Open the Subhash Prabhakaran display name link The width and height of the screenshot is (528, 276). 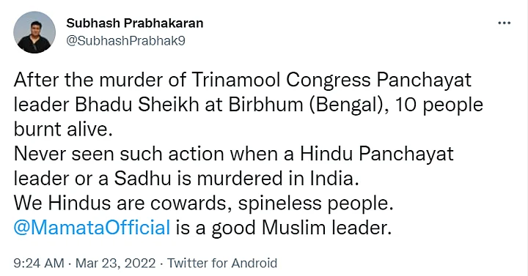point(135,23)
